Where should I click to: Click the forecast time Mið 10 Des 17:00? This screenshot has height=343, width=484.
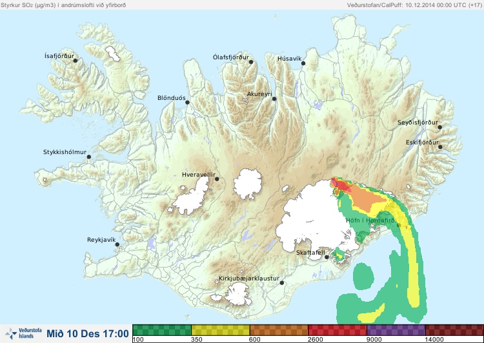click(x=88, y=333)
